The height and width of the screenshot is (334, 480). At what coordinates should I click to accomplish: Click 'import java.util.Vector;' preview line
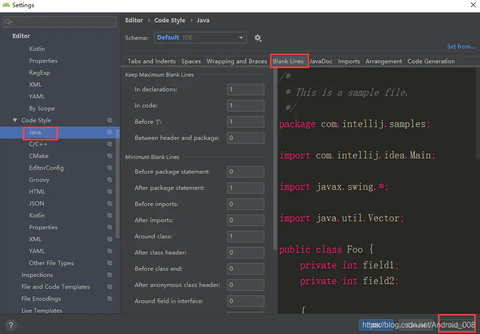tap(341, 218)
